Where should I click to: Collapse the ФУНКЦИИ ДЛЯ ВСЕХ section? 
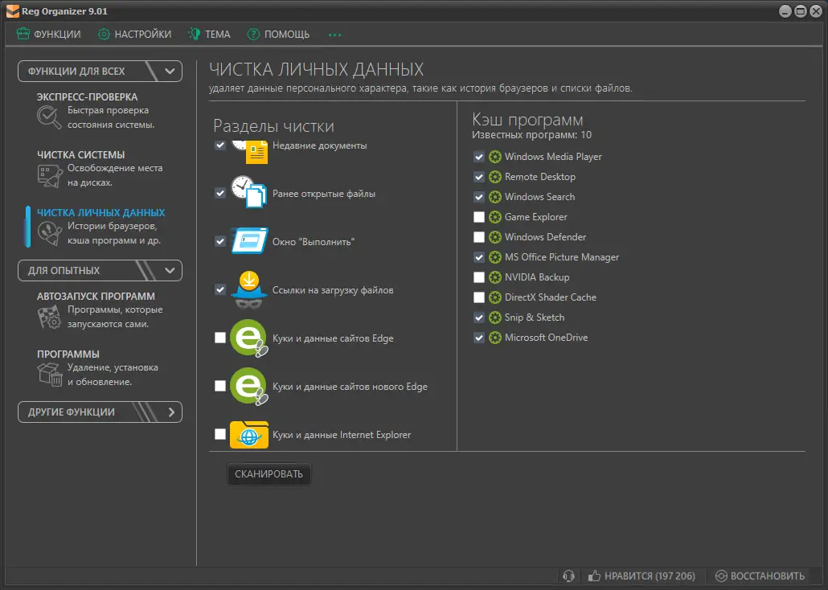(170, 71)
